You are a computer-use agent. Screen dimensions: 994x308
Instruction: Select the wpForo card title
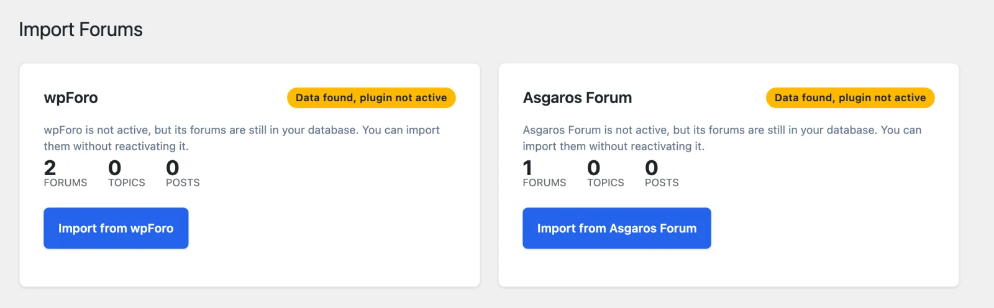71,98
